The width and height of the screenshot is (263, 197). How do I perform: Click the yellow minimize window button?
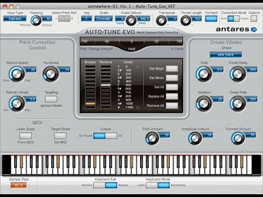click(x=12, y=7)
